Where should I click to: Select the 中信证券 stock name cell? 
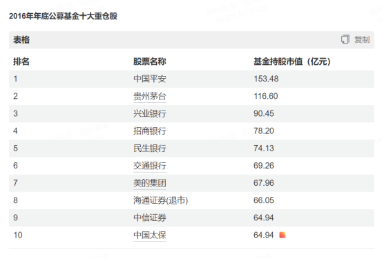(x=150, y=218)
